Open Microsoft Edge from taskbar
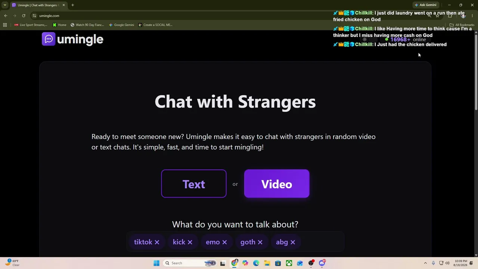The image size is (478, 269). (x=256, y=263)
